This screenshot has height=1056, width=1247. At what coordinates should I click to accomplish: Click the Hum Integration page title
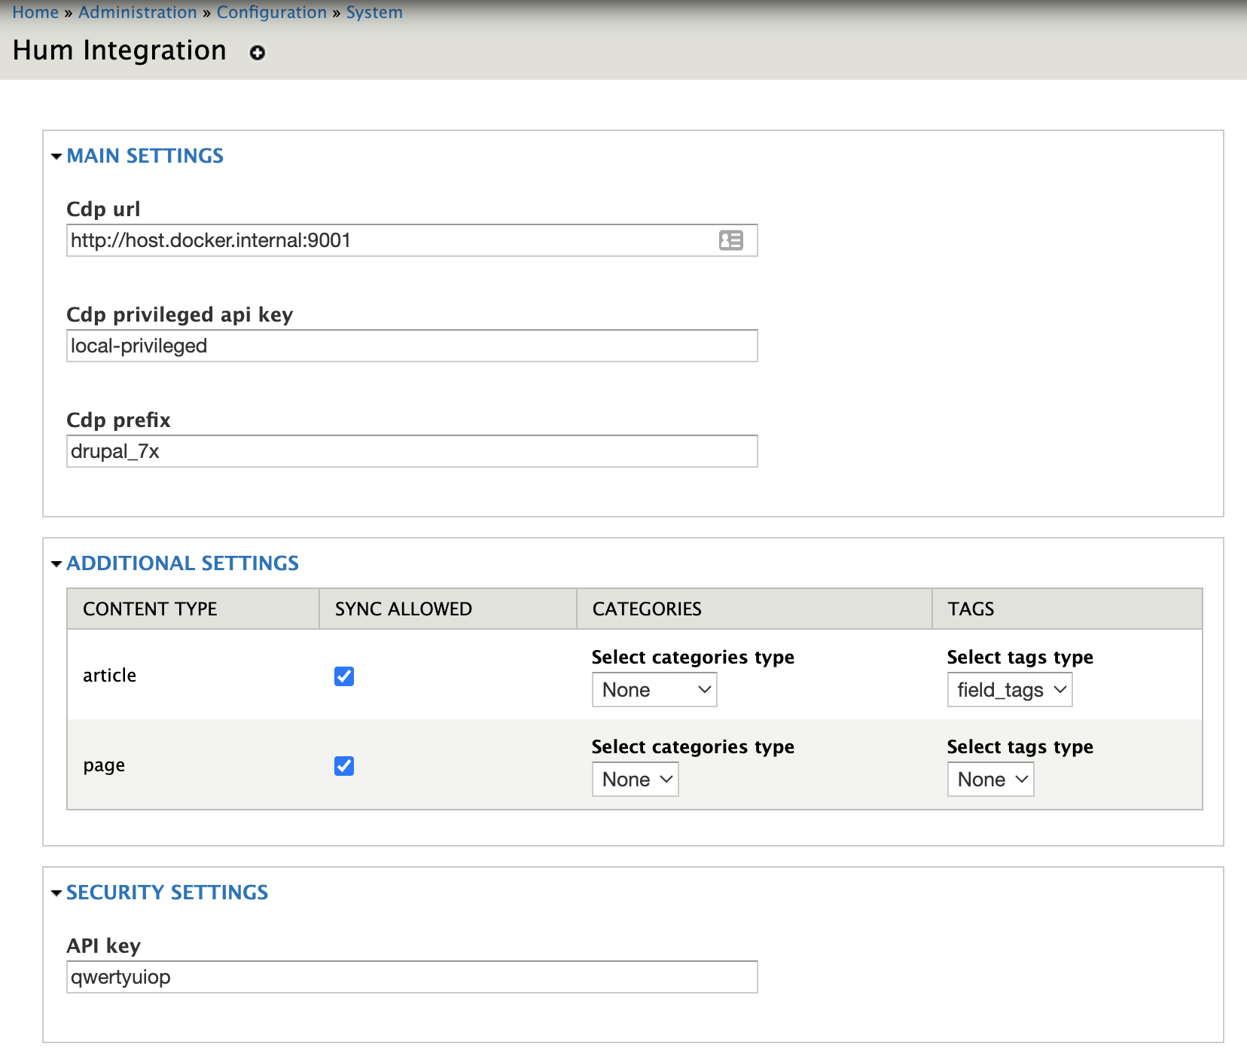[x=120, y=50]
